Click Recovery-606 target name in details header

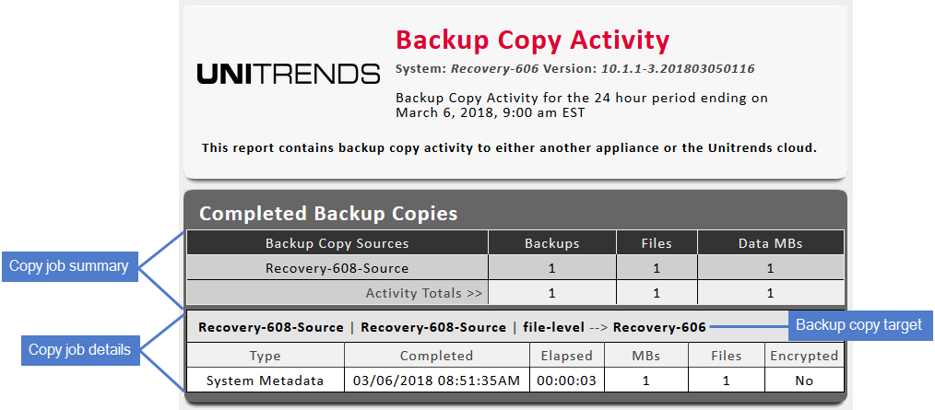[659, 327]
